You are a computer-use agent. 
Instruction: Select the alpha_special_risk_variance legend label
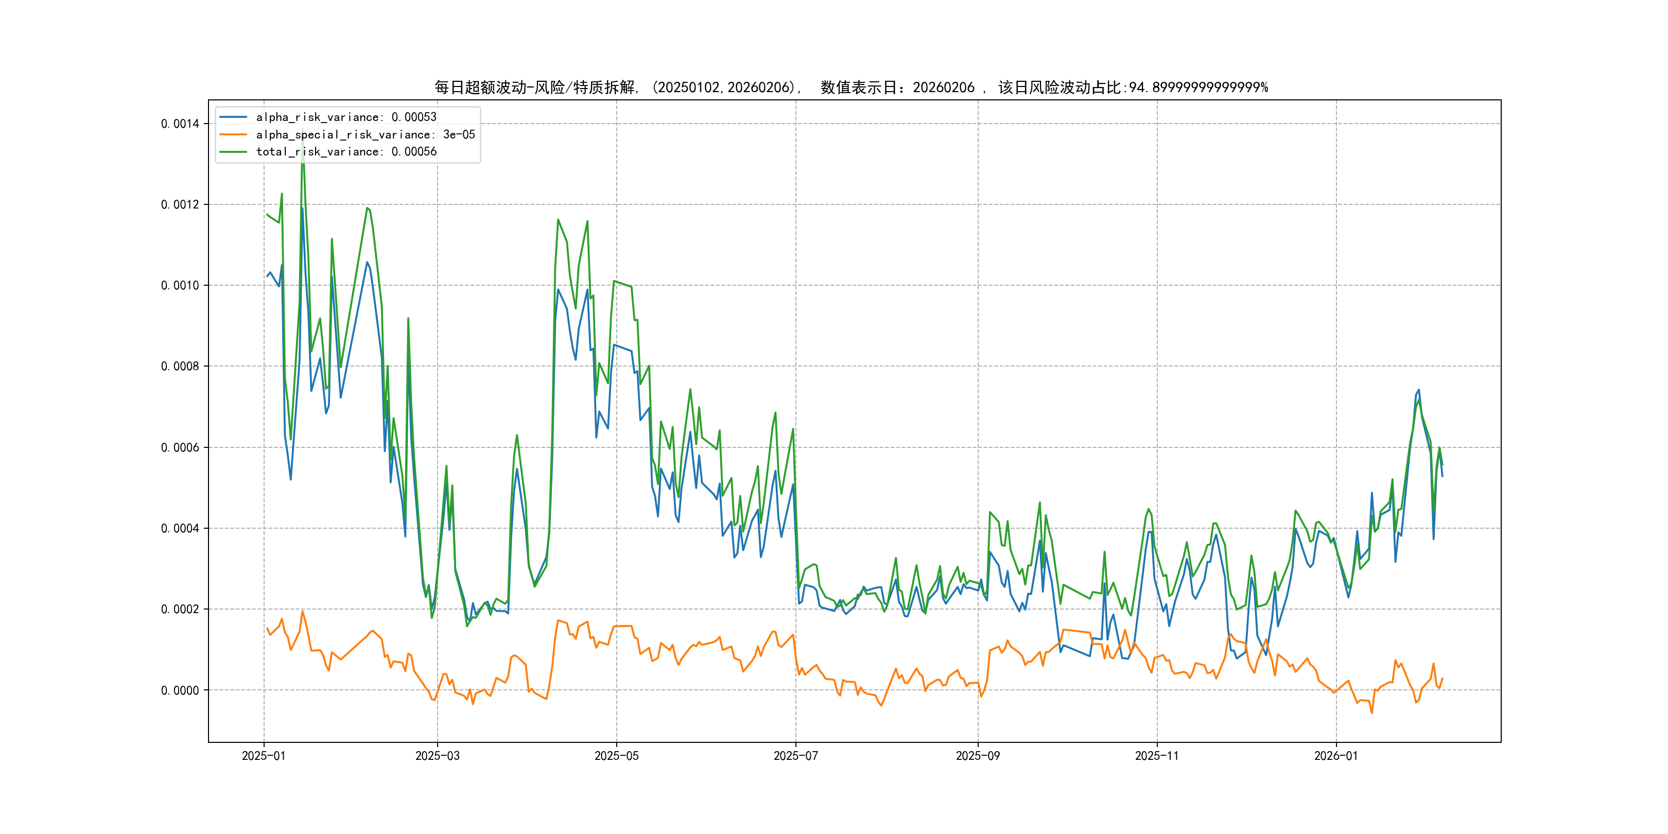click(x=365, y=135)
